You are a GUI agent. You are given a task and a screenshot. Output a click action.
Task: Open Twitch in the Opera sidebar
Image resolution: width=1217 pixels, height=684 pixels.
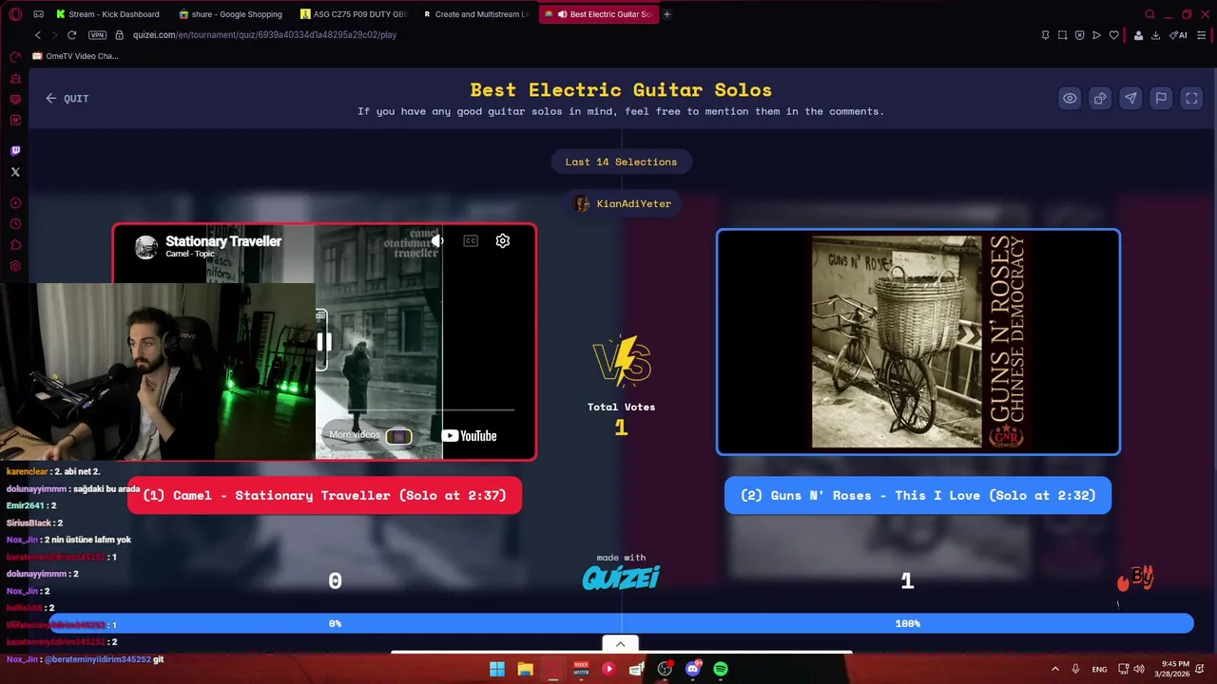(15, 150)
